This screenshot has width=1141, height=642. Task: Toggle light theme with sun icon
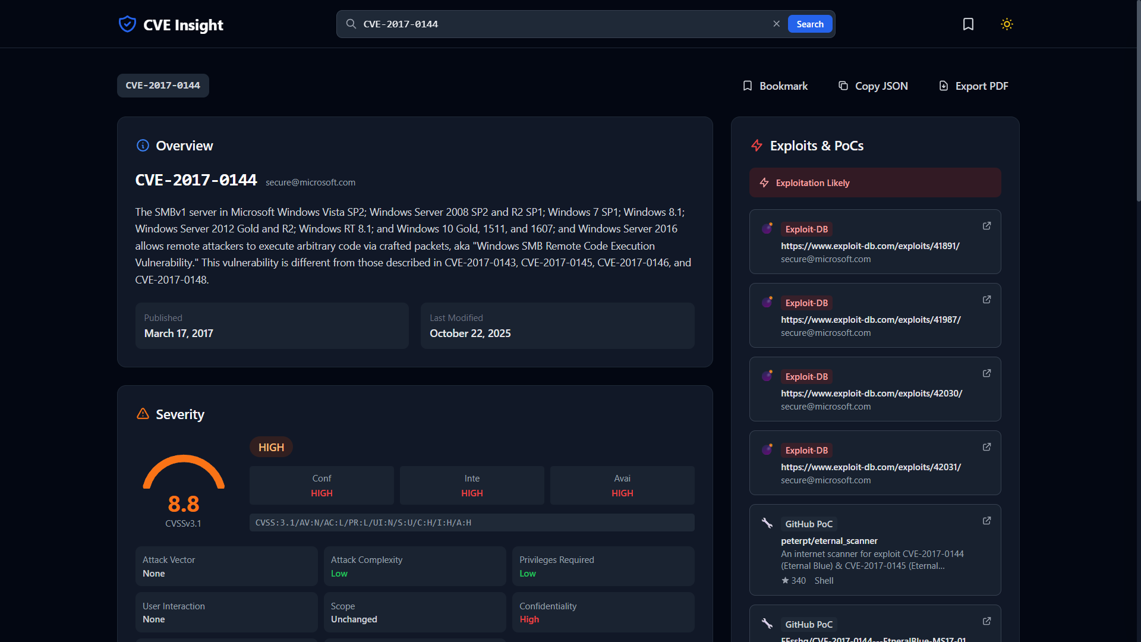[1007, 24]
